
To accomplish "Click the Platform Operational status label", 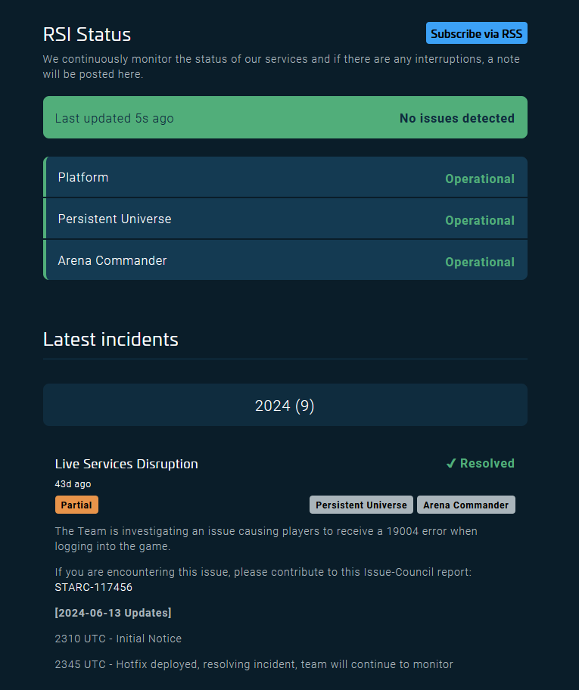I will click(479, 179).
